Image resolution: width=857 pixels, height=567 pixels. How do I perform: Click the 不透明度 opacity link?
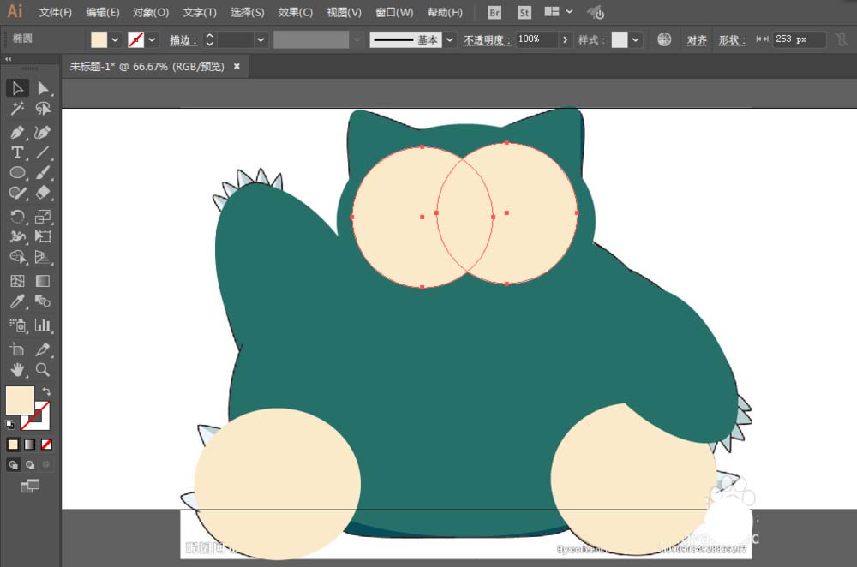(487, 40)
